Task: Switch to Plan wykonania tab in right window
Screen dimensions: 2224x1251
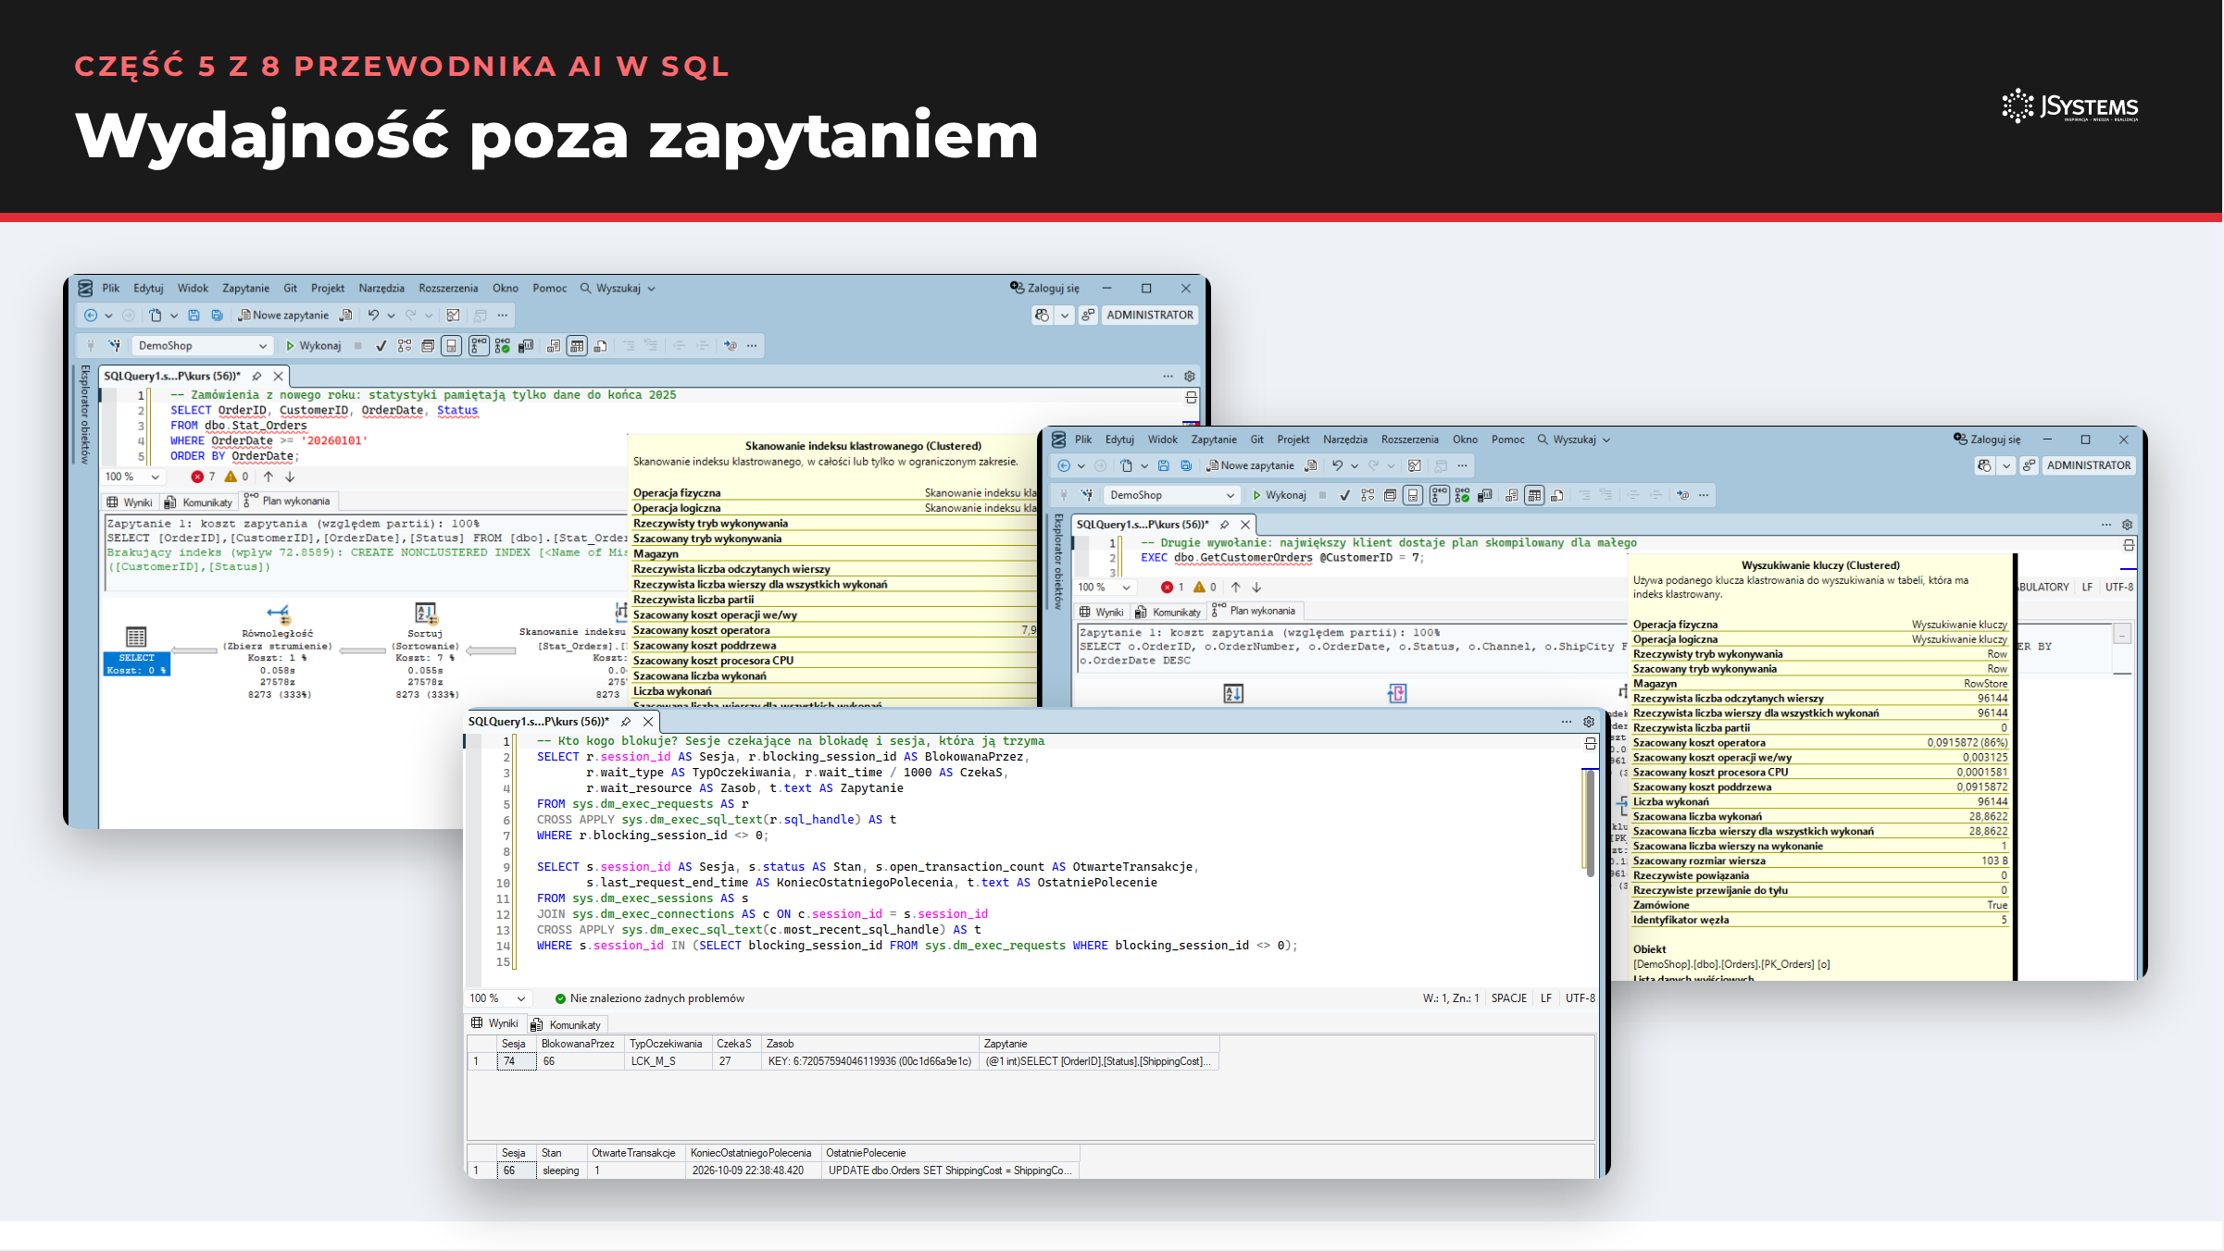Action: click(1255, 611)
